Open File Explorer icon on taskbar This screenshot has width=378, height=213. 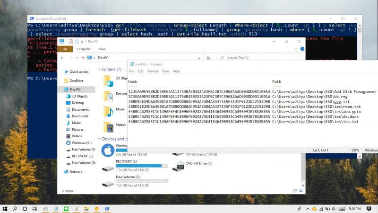coord(86,209)
